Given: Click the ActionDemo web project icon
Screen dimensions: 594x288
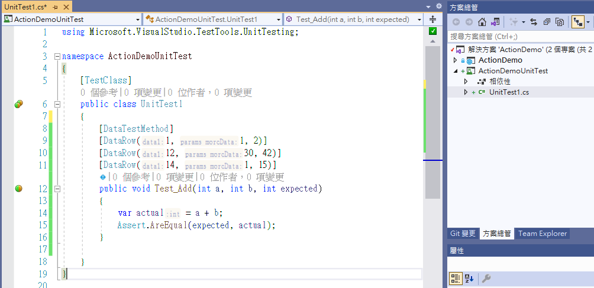Looking at the screenshot, I should click(x=470, y=60).
